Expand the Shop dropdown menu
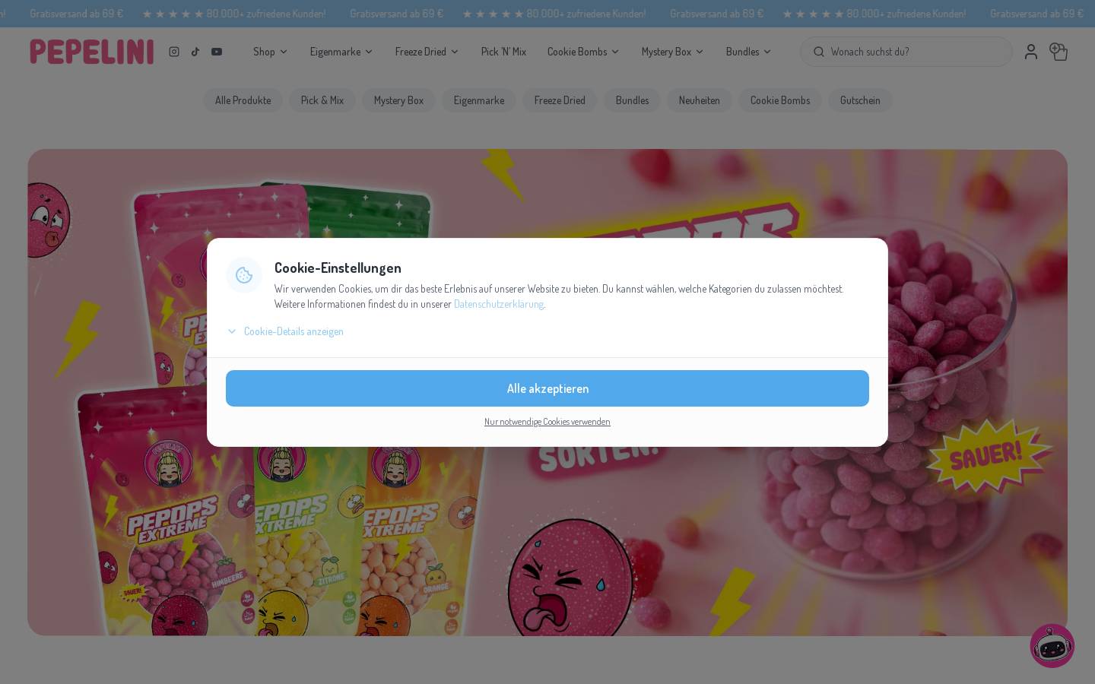 [271, 52]
